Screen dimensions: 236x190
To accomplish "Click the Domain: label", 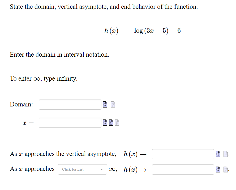I will (x=21, y=104).
